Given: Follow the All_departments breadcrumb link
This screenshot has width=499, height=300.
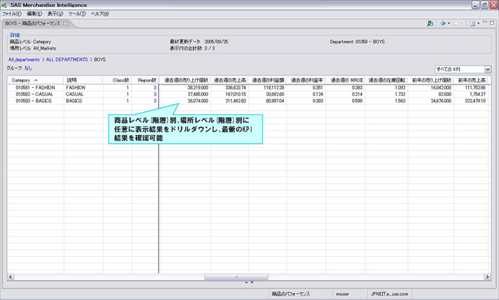Looking at the screenshot, I should pyautogui.click(x=24, y=59).
